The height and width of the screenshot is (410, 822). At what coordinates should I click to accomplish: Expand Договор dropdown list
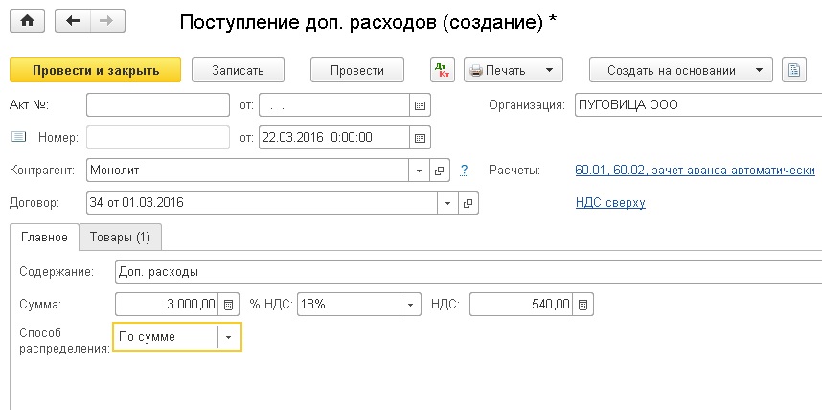click(x=447, y=203)
